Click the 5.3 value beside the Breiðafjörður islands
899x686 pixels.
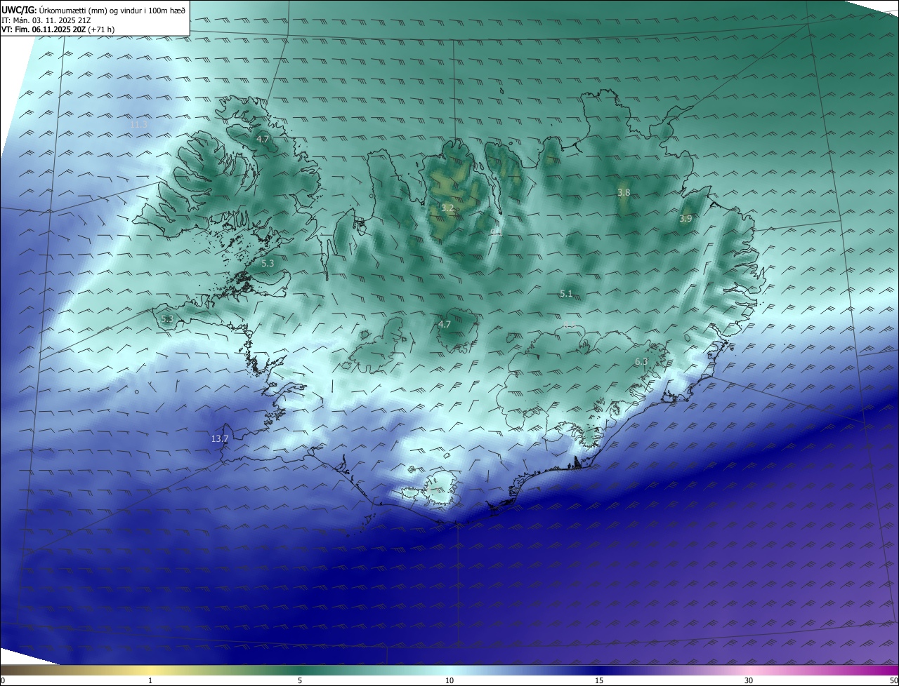point(268,263)
